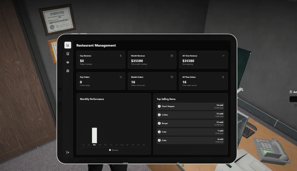This screenshot has height=171, width=297.
Task: Click the 0 value under Day Orders
Action: pyautogui.click(x=81, y=82)
